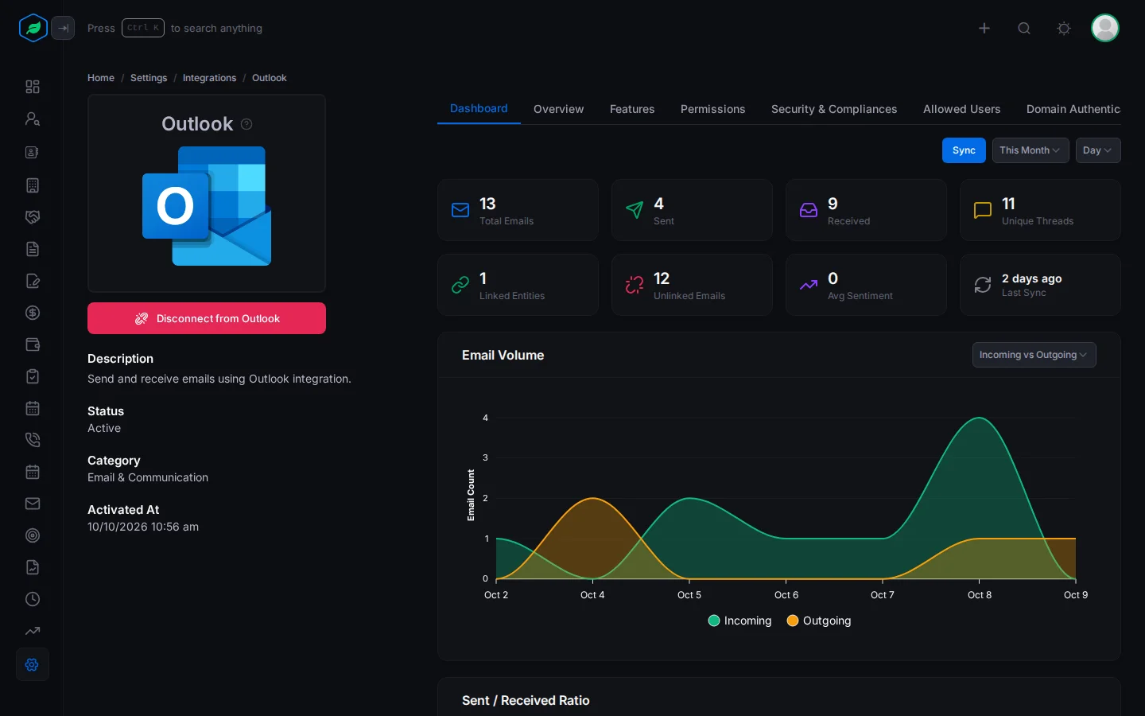Viewport: 1145px width, 716px height.
Task: Switch to the Permissions tab
Action: point(713,109)
